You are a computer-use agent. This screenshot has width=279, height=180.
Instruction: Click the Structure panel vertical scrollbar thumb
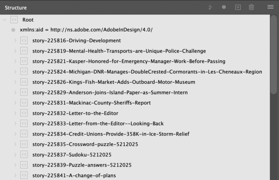point(274,54)
